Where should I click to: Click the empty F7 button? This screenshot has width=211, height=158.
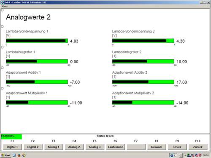(x=136, y=147)
